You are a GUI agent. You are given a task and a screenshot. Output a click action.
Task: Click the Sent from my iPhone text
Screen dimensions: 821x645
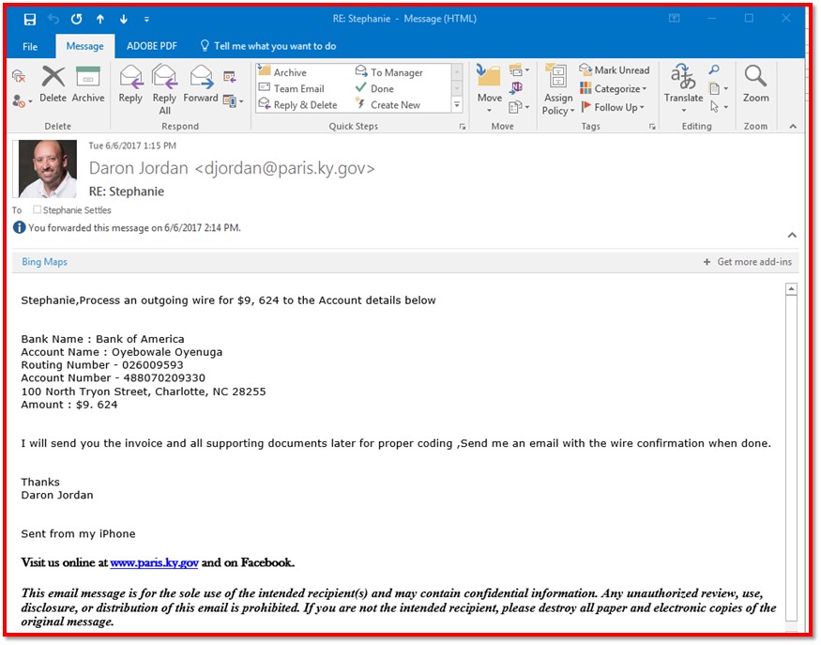point(78,534)
